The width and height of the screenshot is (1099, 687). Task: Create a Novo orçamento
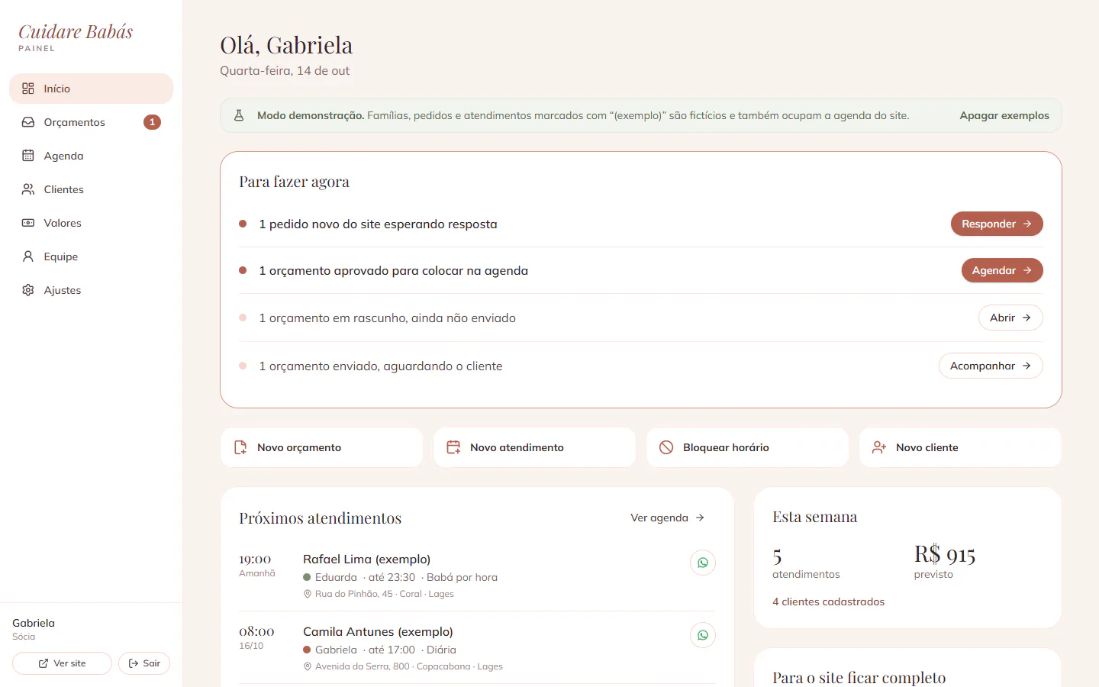coord(321,447)
